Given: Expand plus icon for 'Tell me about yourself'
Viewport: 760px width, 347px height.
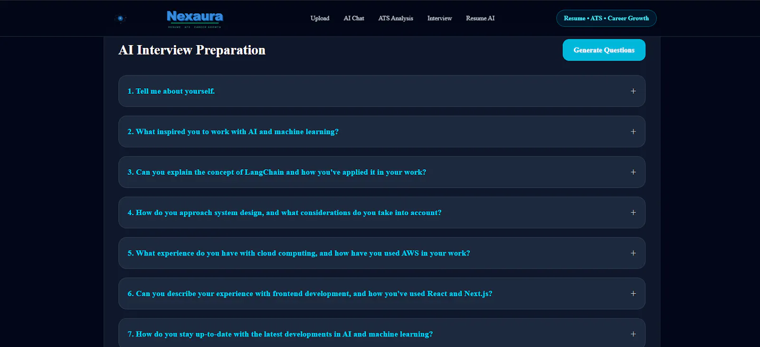Looking at the screenshot, I should click(633, 91).
